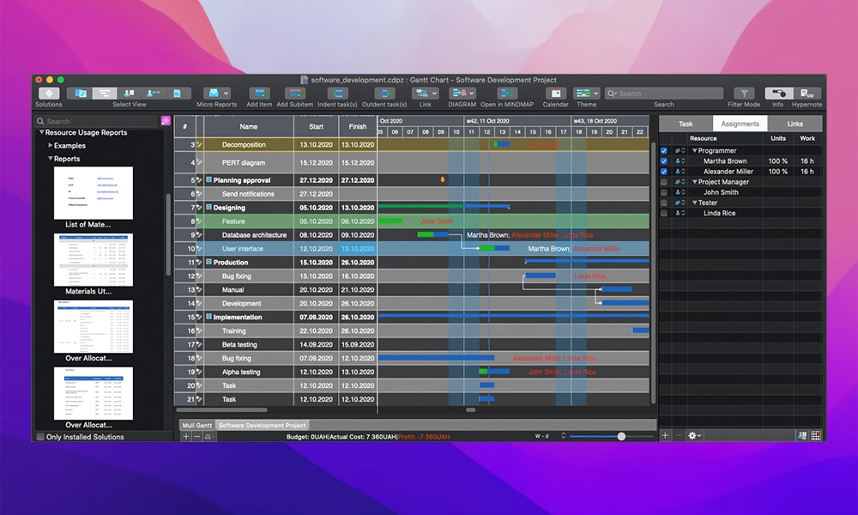This screenshot has width=858, height=515.
Task: Switch to the Links tab
Action: tap(795, 124)
